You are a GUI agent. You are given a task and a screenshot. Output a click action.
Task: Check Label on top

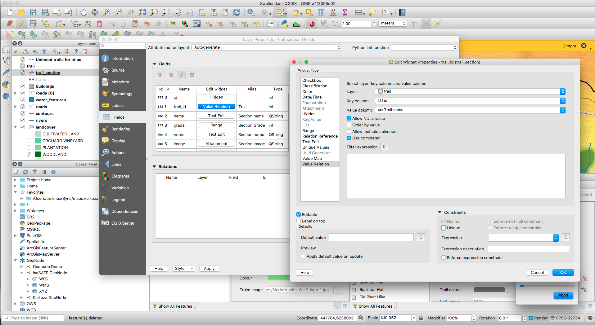(x=299, y=221)
